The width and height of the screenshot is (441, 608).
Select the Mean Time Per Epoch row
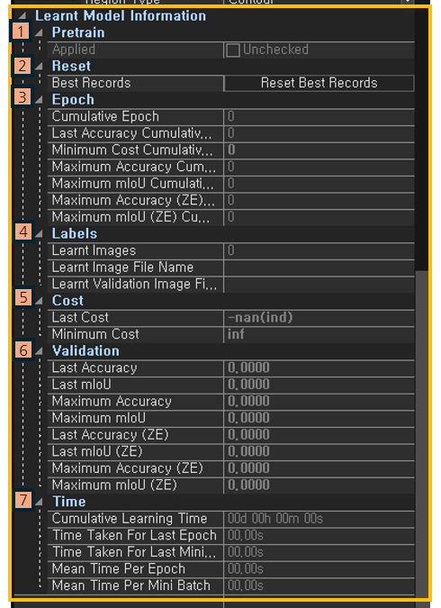click(x=231, y=569)
